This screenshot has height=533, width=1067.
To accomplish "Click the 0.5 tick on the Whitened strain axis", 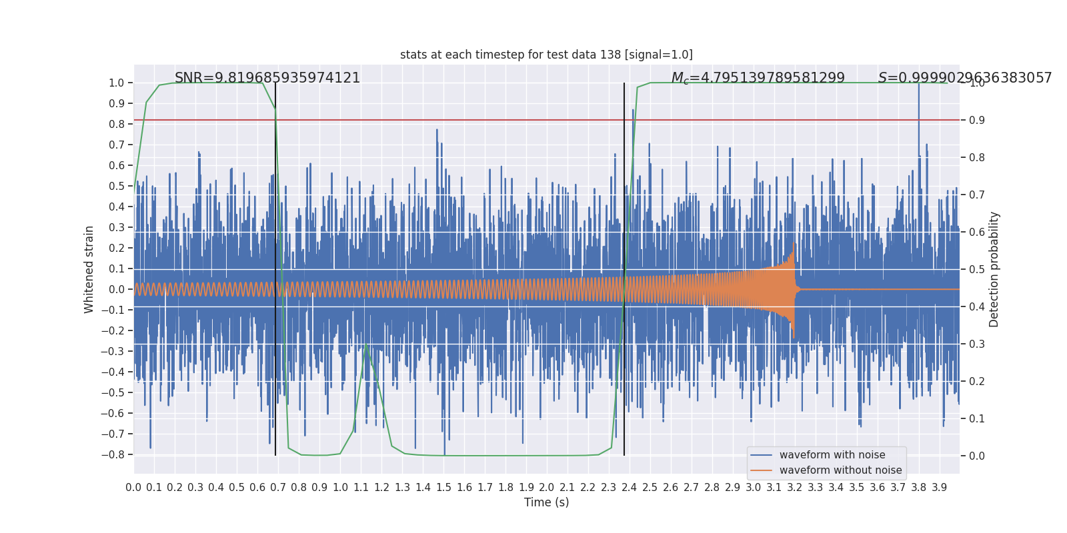I will click(x=117, y=187).
